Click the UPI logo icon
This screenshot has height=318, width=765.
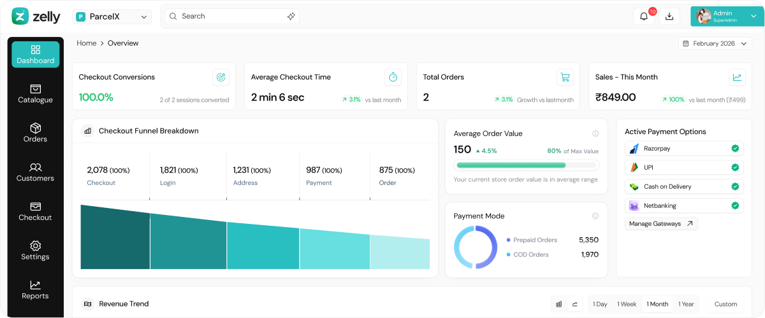tap(634, 168)
